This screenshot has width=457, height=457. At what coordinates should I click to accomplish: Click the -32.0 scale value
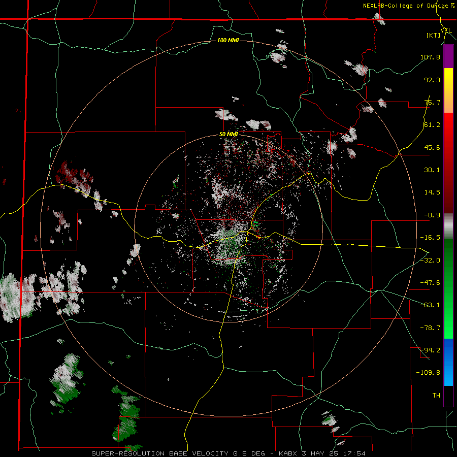[430, 260]
